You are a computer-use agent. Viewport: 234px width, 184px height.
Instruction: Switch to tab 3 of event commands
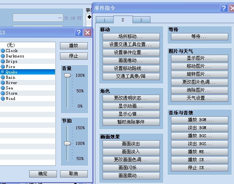141,20
